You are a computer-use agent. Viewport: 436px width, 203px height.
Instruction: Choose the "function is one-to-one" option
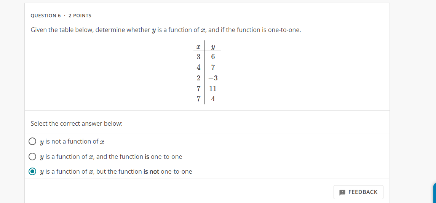pyautogui.click(x=33, y=157)
